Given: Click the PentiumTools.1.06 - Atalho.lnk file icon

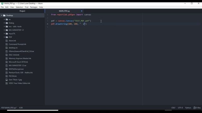Looking at the screenshot, I should (x=7, y=73).
